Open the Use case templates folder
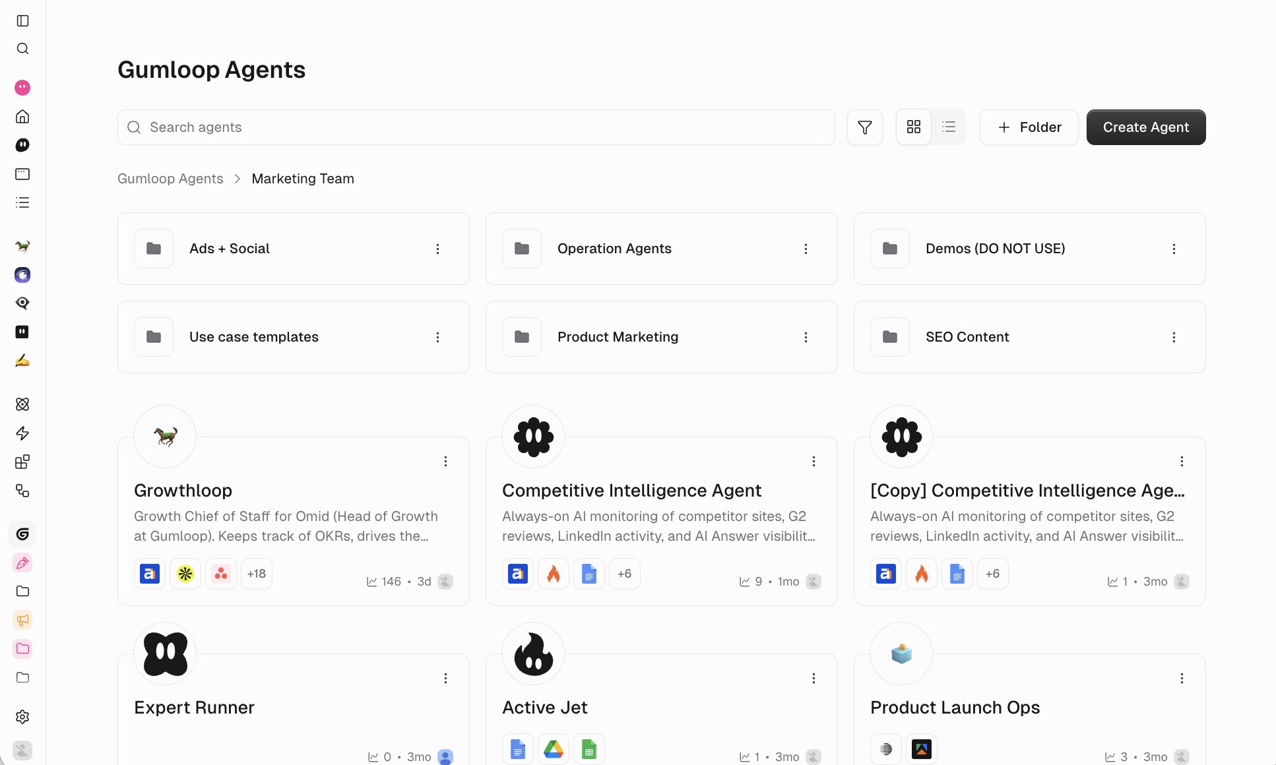This screenshot has height=765, width=1276. (294, 337)
